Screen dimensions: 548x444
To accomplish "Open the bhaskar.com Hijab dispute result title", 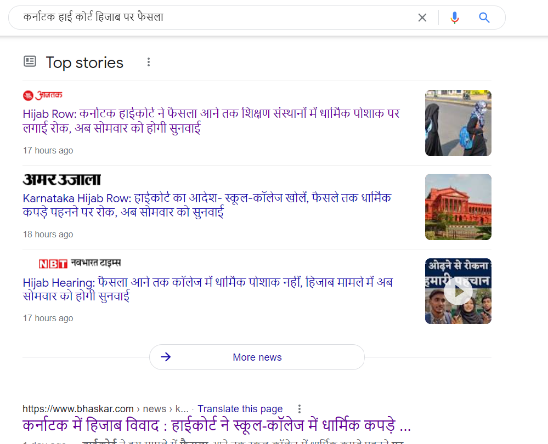I will (x=217, y=426).
